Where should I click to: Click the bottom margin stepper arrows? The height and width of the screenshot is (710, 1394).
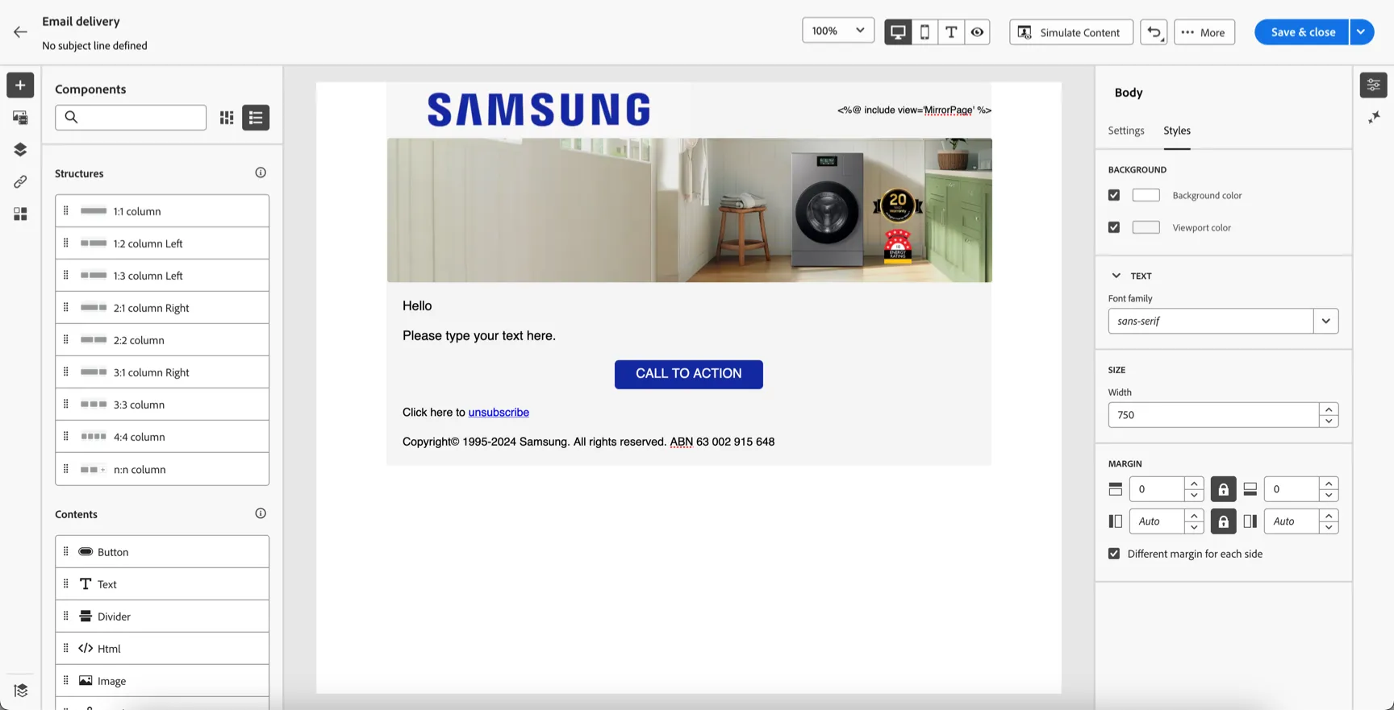1329,489
